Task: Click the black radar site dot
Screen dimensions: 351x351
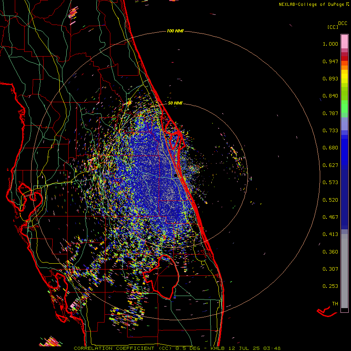Action: point(176,176)
